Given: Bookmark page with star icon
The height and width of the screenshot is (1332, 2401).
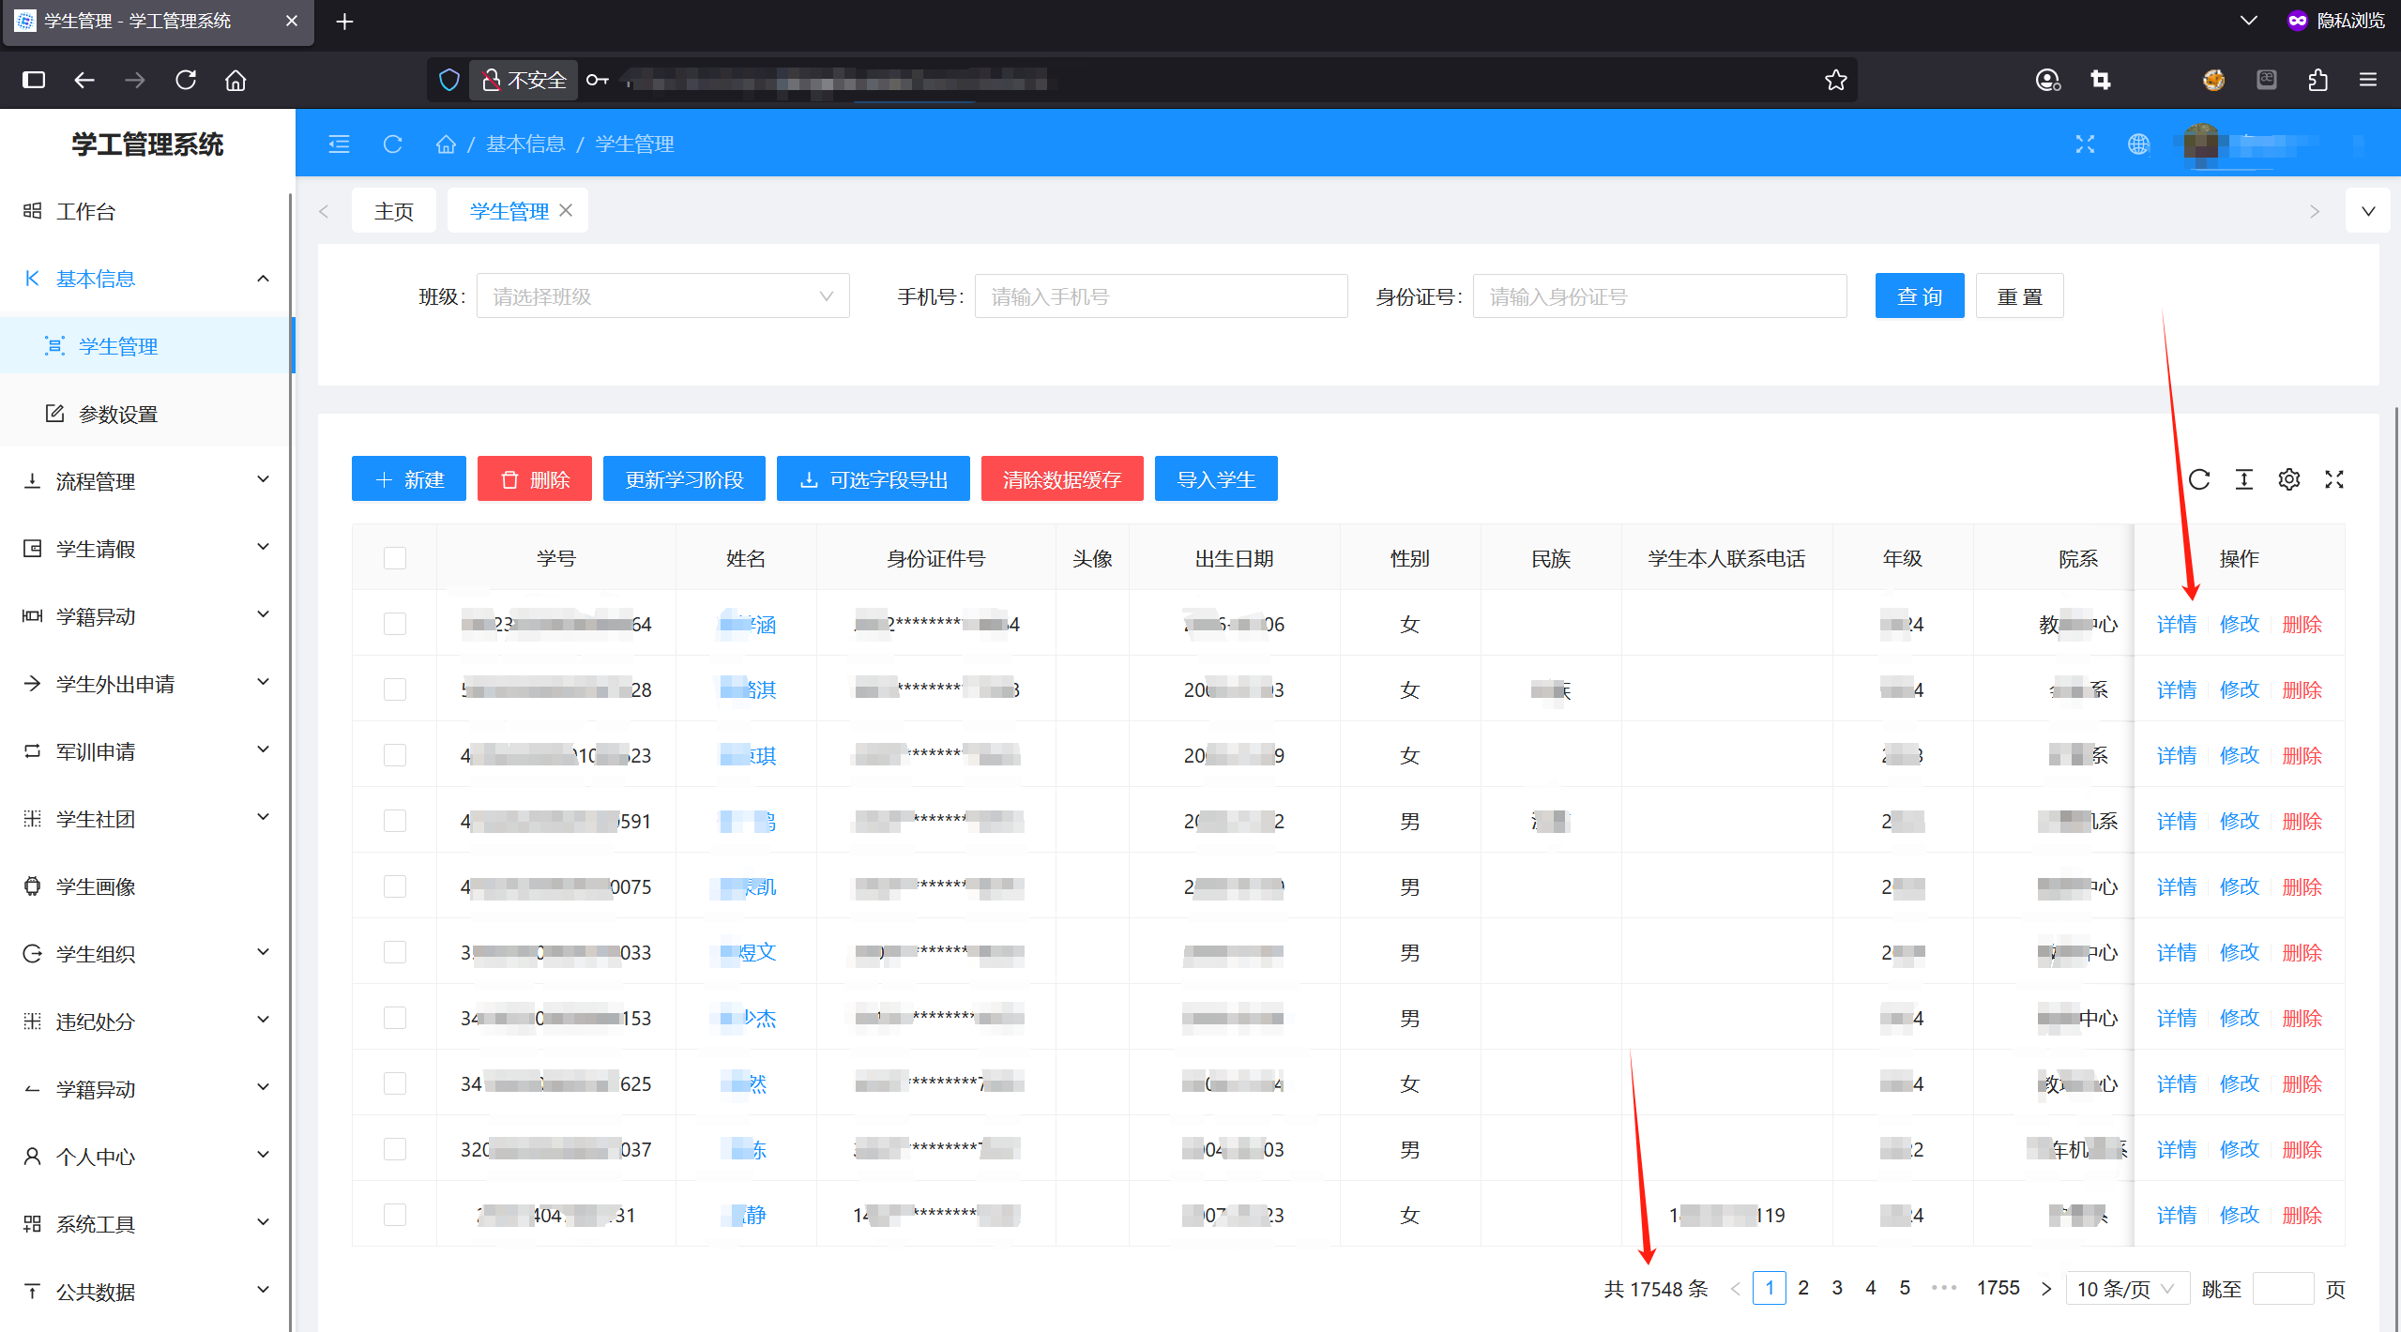Looking at the screenshot, I should tap(1835, 80).
